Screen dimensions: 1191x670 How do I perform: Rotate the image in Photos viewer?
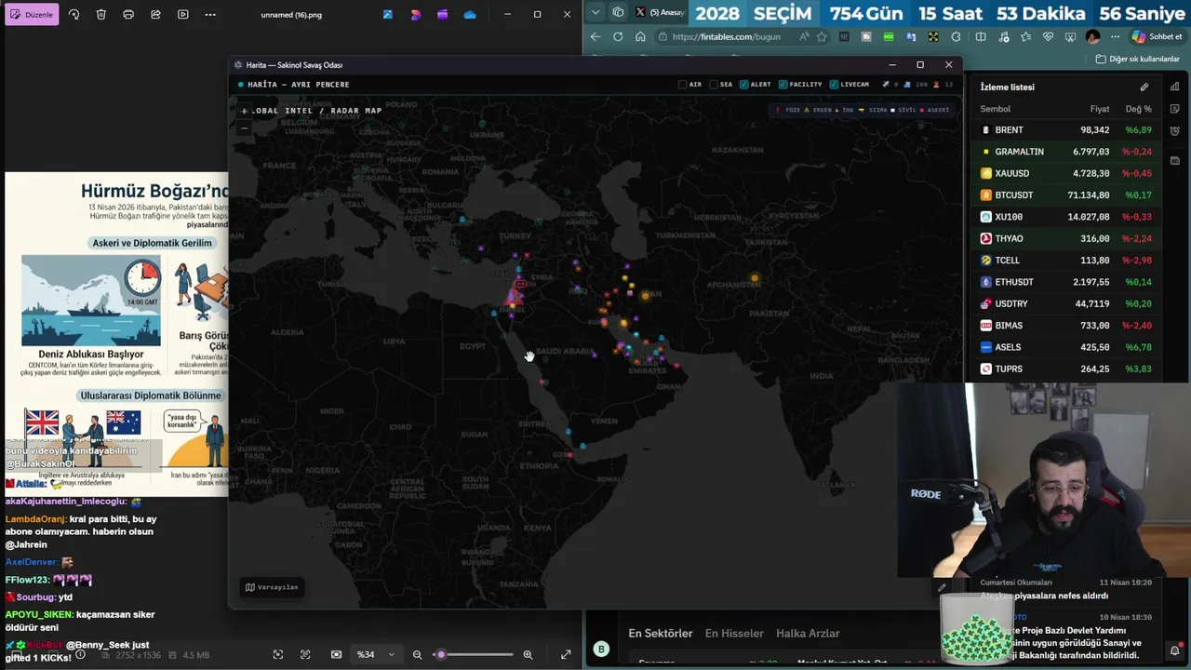(x=74, y=15)
